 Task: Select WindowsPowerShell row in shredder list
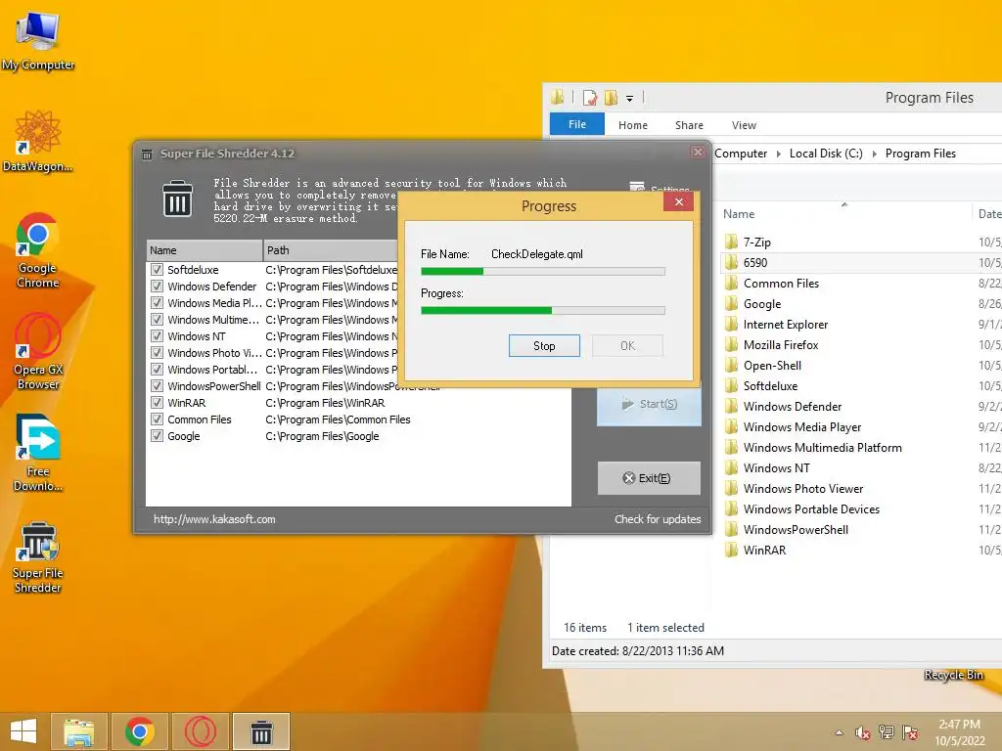[358, 385]
